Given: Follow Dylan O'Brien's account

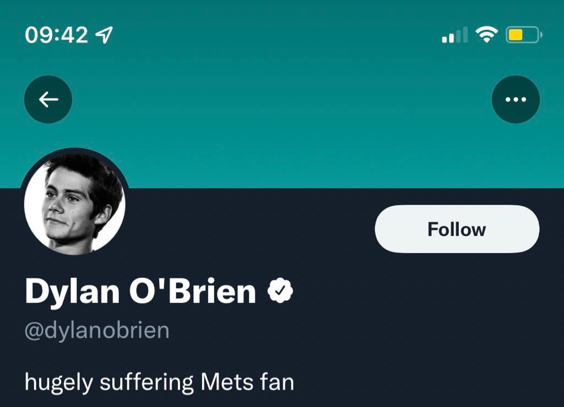Looking at the screenshot, I should point(457,229).
